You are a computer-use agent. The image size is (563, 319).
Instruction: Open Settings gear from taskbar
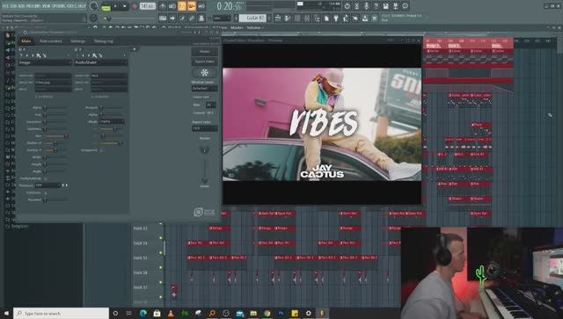(x=308, y=313)
